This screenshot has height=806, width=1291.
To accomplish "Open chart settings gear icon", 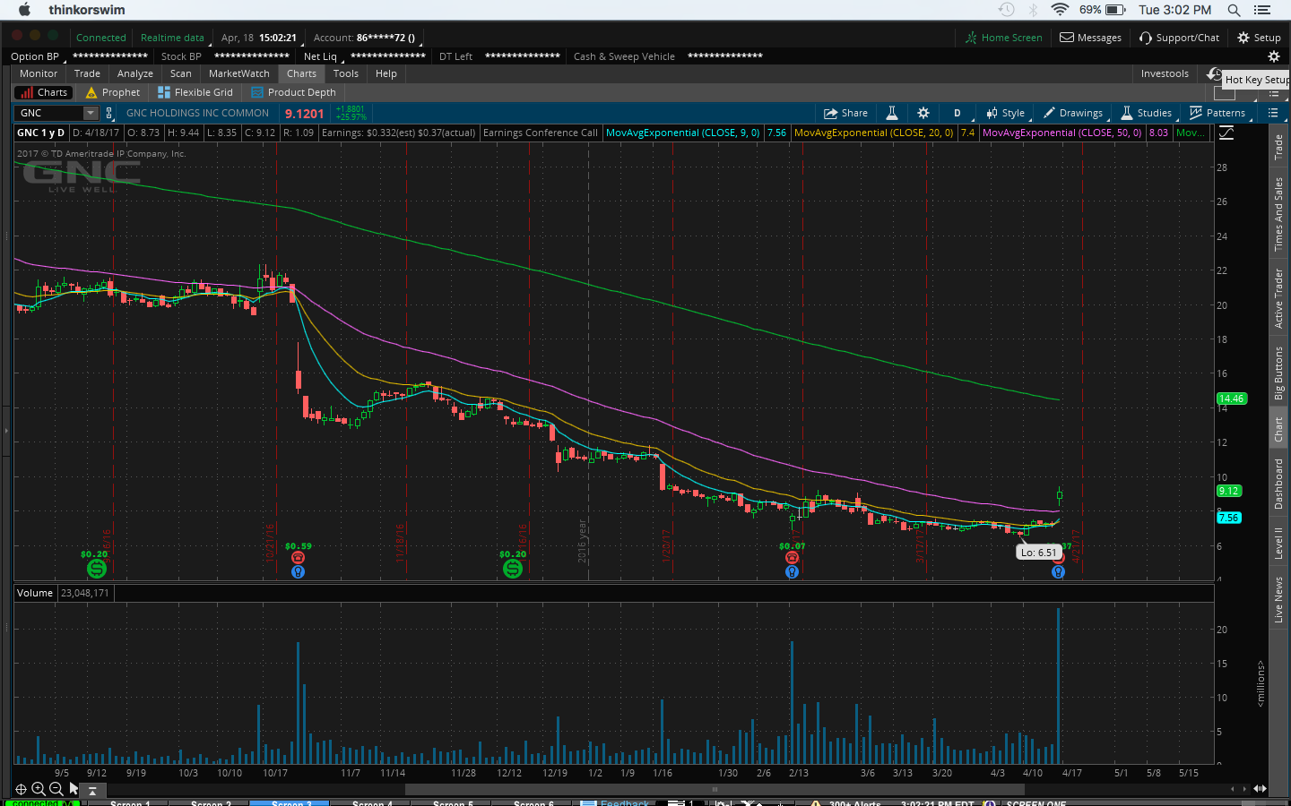I will tap(923, 113).
